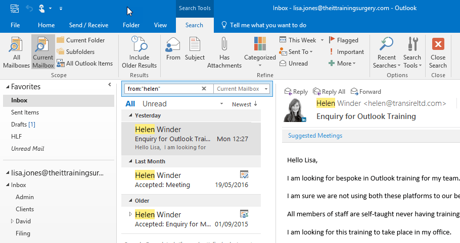Viewport: 460px width, 243px height.
Task: Collapse the Yesterday group
Action: 130,115
